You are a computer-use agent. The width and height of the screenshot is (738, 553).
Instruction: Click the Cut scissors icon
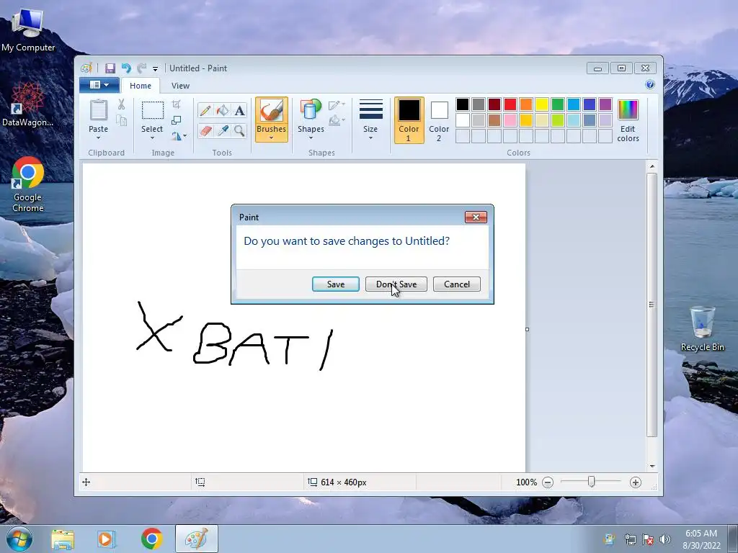tap(121, 104)
